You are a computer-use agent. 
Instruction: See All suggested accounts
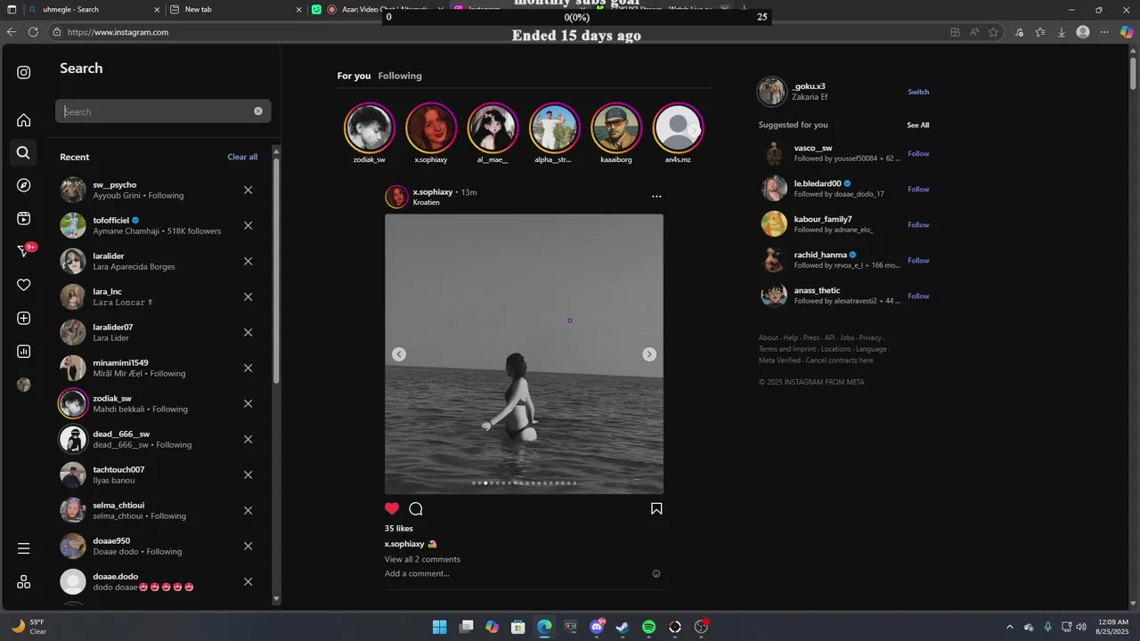point(918,126)
